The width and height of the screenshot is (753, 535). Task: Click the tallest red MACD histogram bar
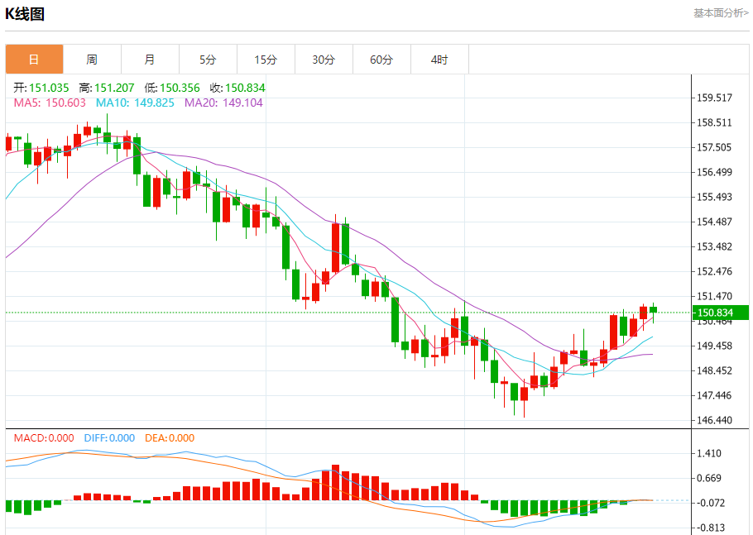(x=336, y=483)
